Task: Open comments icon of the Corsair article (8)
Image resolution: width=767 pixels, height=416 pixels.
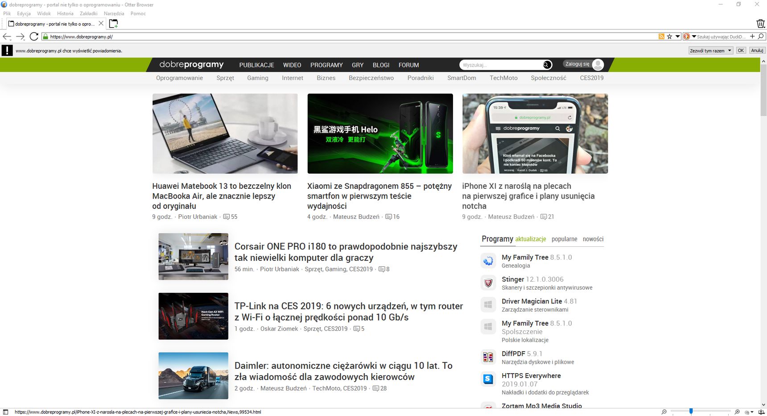Action: point(382,269)
